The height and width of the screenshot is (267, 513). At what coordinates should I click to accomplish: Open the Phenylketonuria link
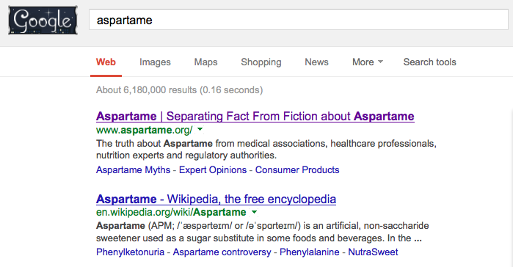point(130,252)
